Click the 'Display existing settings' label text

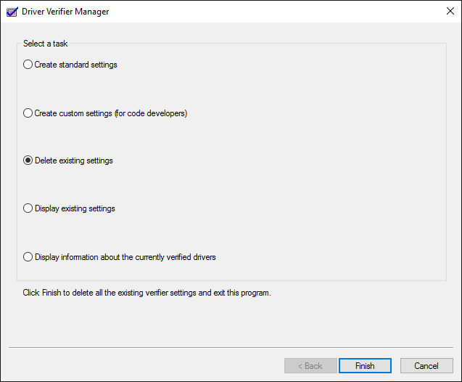tap(75, 208)
